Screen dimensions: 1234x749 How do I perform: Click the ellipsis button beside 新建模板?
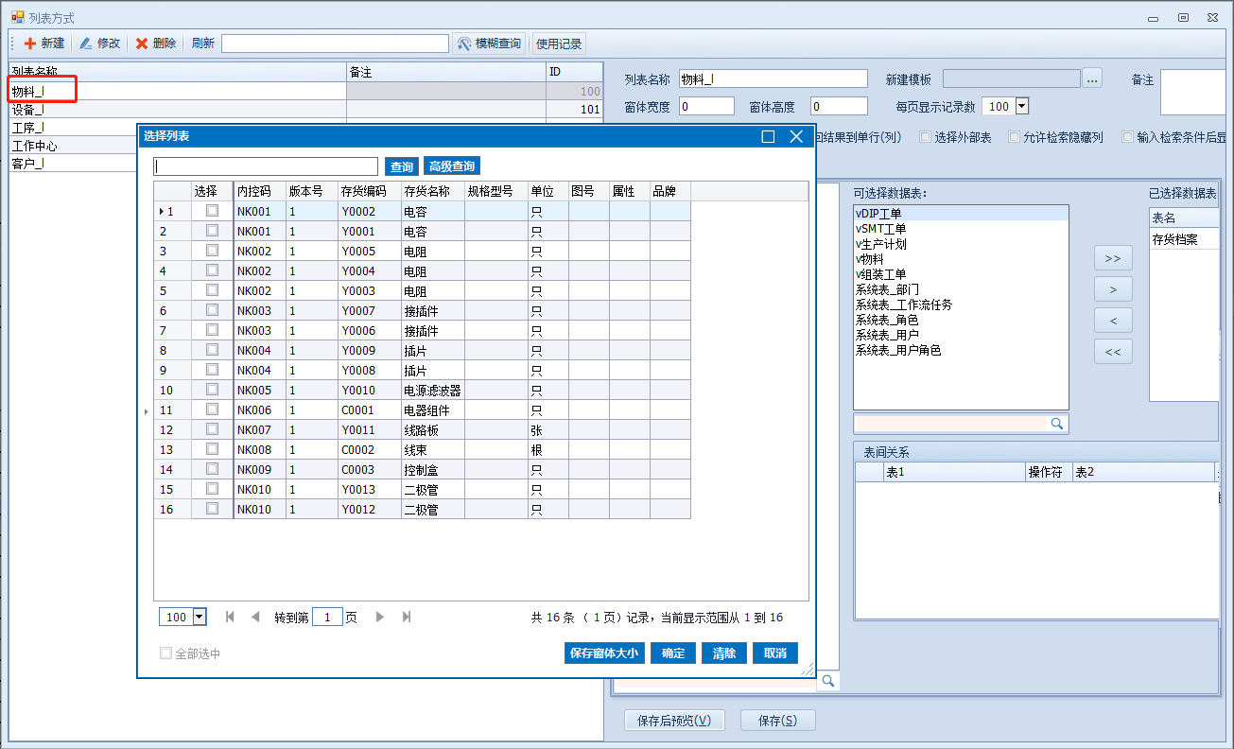1092,78
